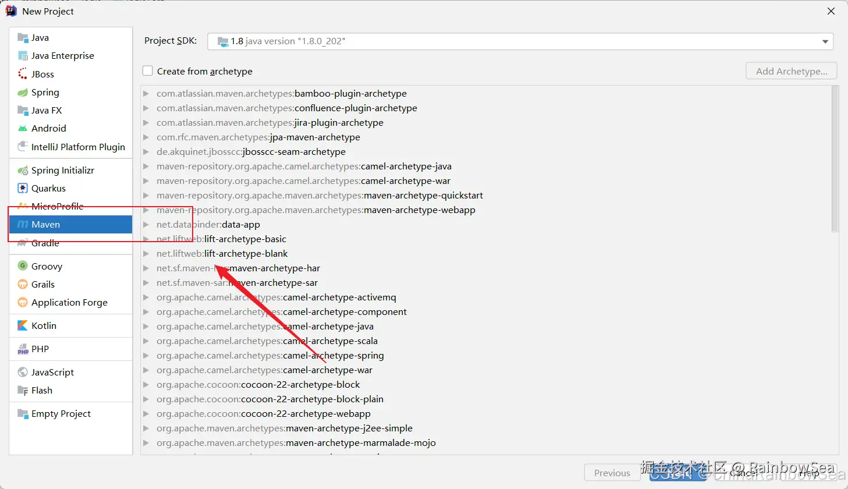This screenshot has height=489, width=848.
Task: Expand confluence-plugin-archetype entry
Action: 146,108
